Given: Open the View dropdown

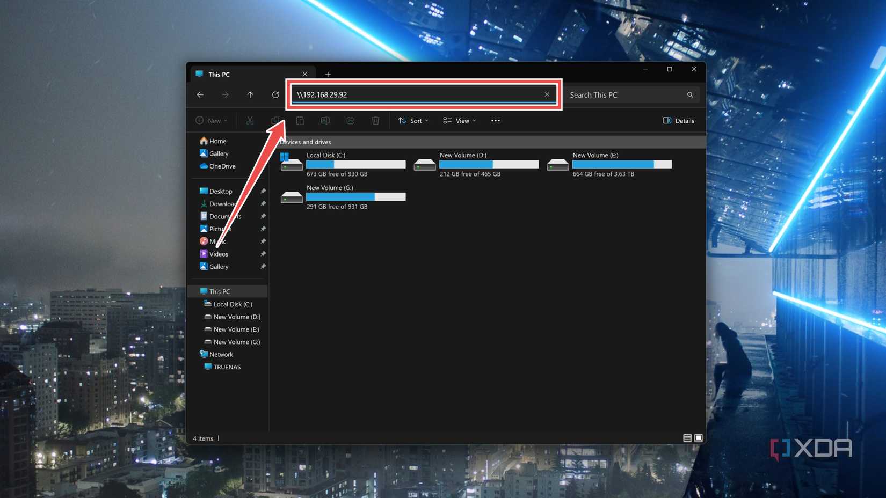Looking at the screenshot, I should (459, 120).
